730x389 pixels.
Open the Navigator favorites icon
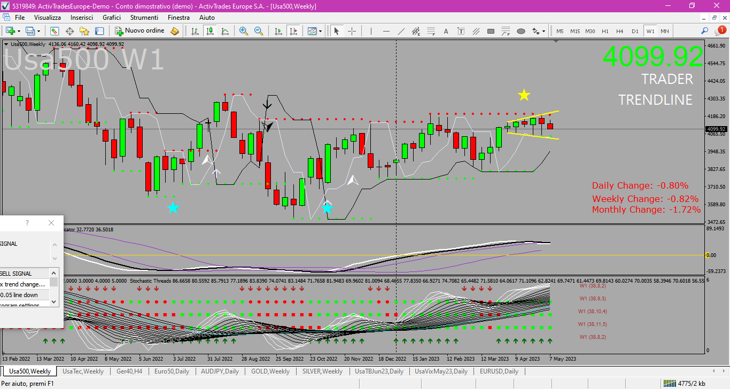[84, 31]
